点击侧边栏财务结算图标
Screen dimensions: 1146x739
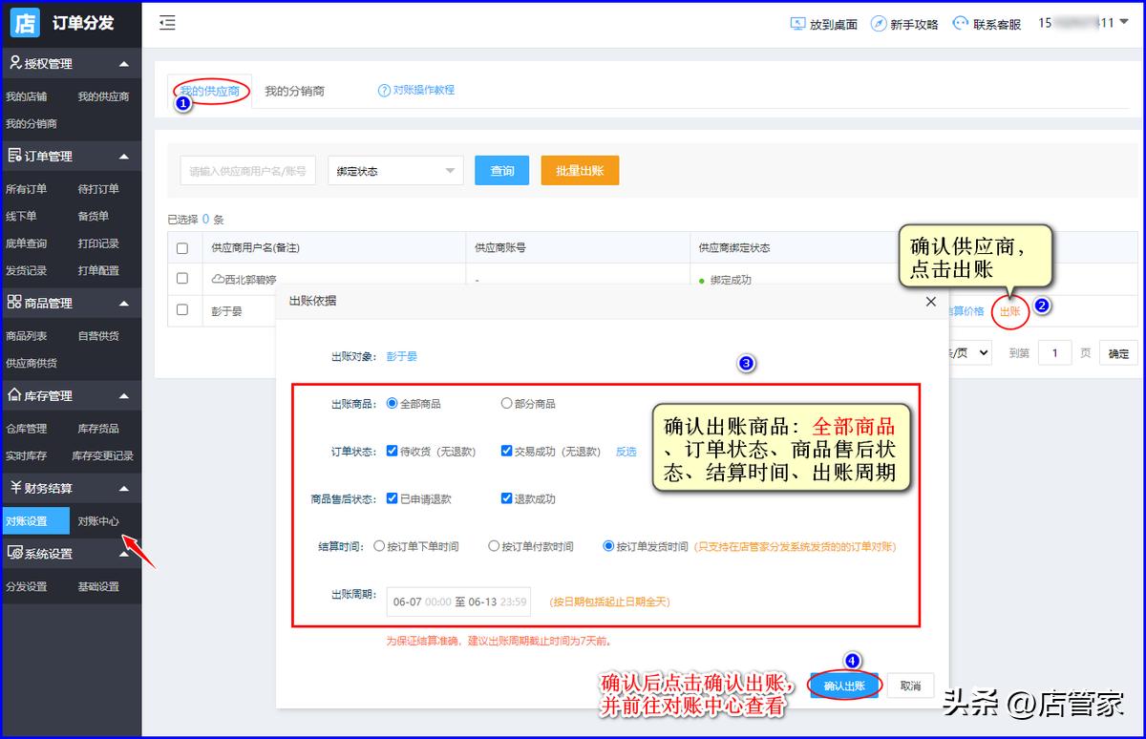pos(17,488)
